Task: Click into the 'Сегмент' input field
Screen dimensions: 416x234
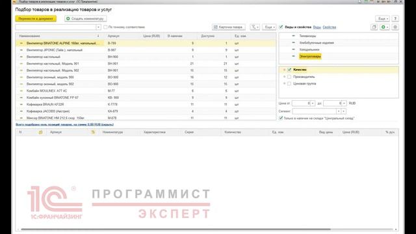Action: [x=315, y=111]
